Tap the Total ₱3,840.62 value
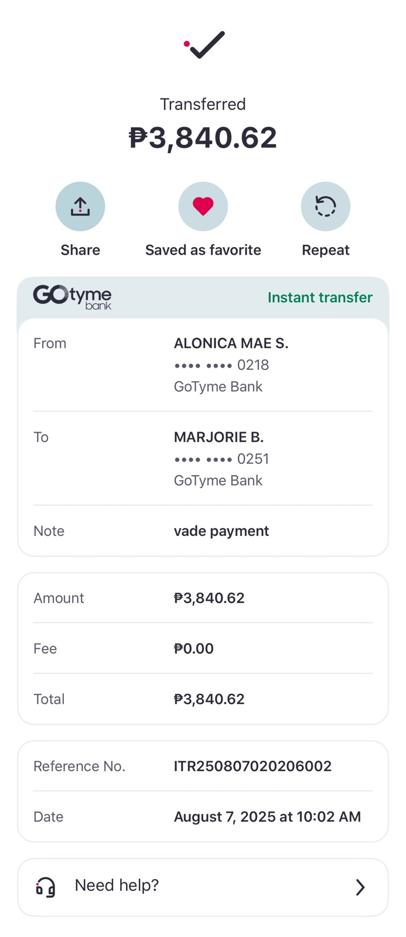Viewport: 406px width, 937px height. pos(209,699)
